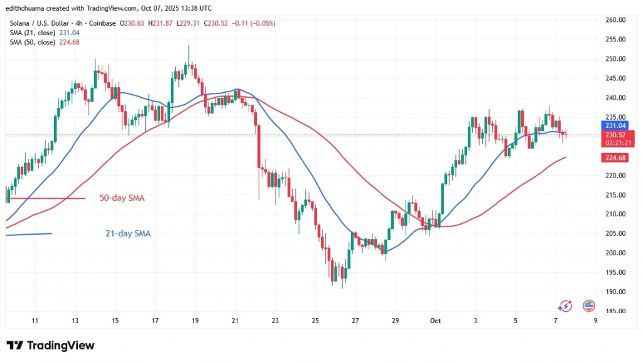Click the 19 date on time axis
Screen dimensions: 643x362
coord(195,320)
